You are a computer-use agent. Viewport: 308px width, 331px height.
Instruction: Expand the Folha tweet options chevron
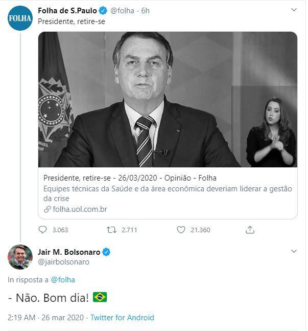click(293, 10)
